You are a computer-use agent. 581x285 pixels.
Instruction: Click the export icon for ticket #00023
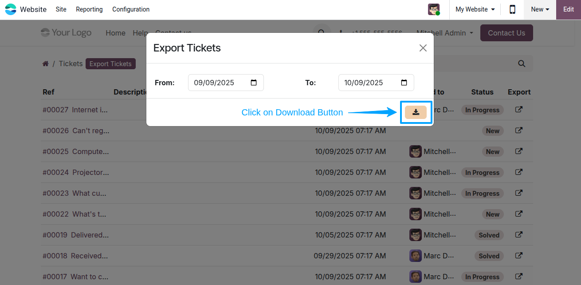pos(518,193)
